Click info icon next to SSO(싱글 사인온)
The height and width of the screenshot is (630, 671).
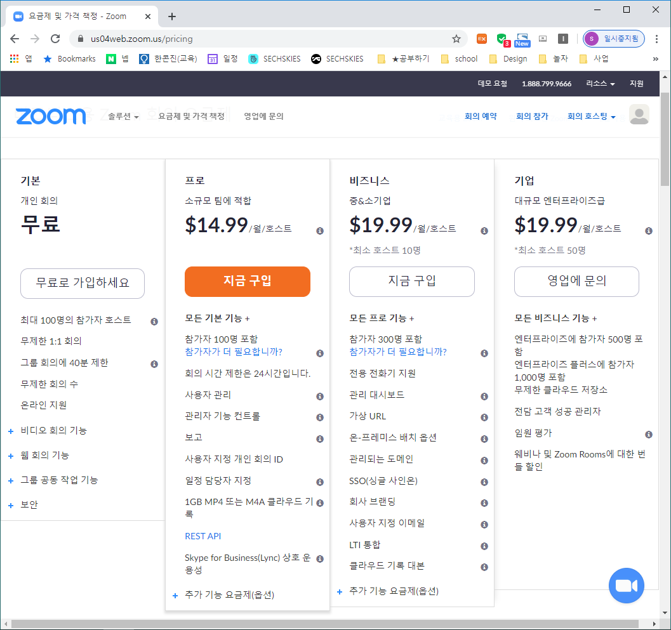coord(484,482)
